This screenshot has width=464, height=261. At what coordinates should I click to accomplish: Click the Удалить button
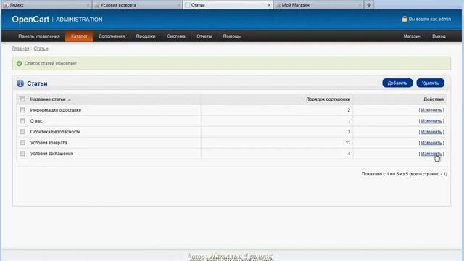430,83
